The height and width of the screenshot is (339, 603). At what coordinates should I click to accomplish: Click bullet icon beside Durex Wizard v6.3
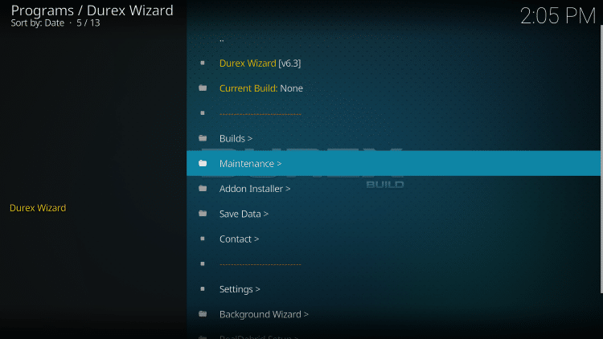click(x=203, y=63)
